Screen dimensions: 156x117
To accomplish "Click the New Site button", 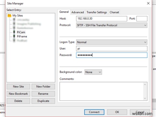I will (19, 87).
